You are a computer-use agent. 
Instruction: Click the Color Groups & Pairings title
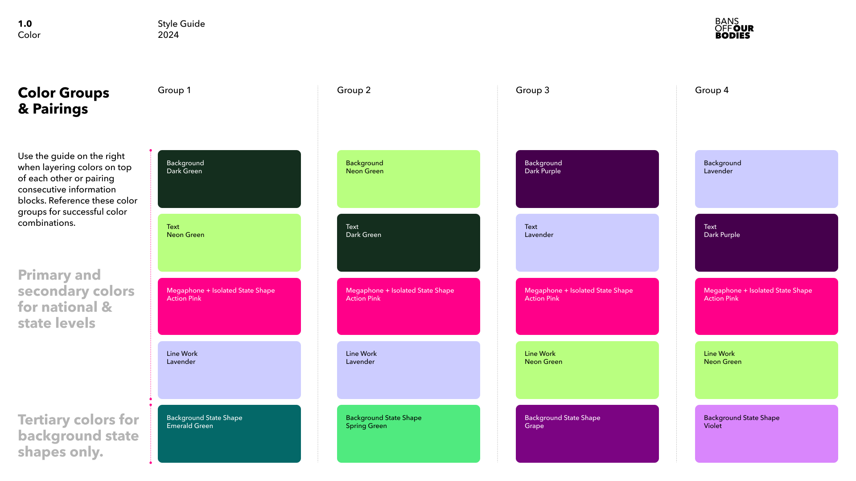tap(63, 101)
